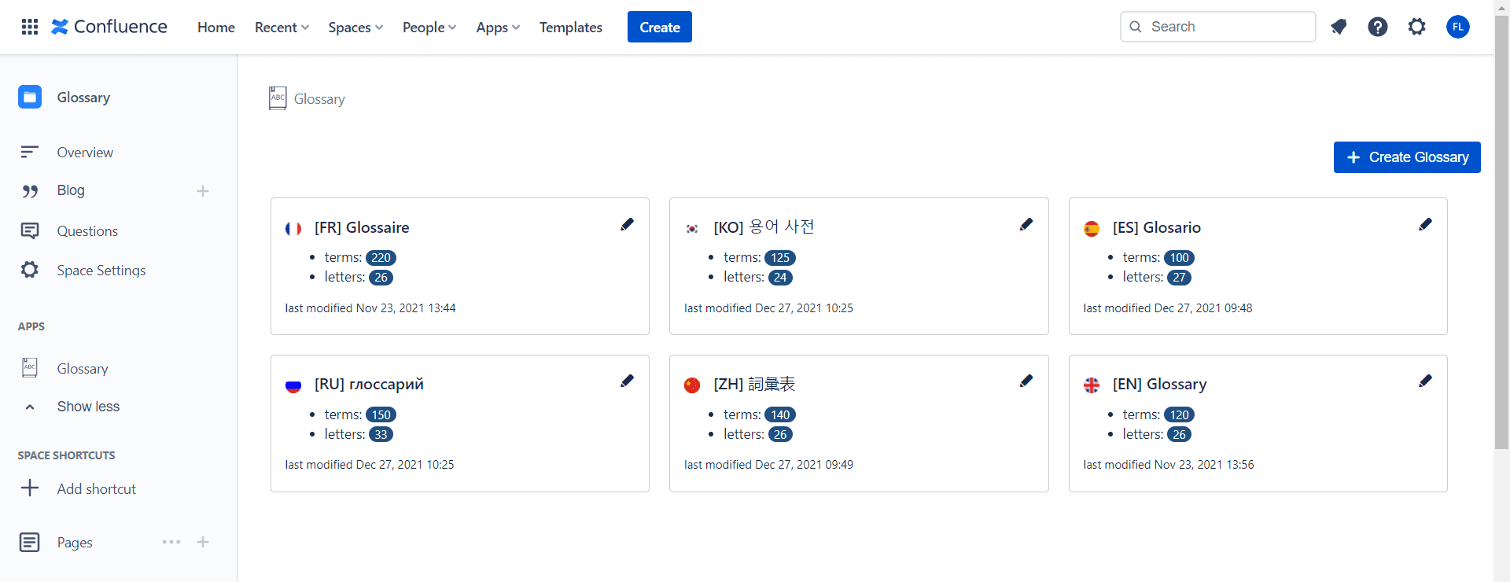Click the blue Create button
The image size is (1510, 582).
[660, 27]
